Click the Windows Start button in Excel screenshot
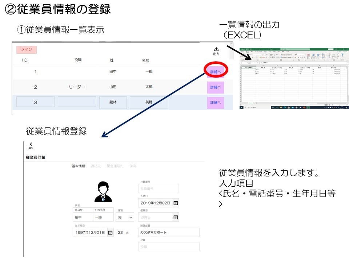The width and height of the screenshot is (349, 261). [241, 107]
